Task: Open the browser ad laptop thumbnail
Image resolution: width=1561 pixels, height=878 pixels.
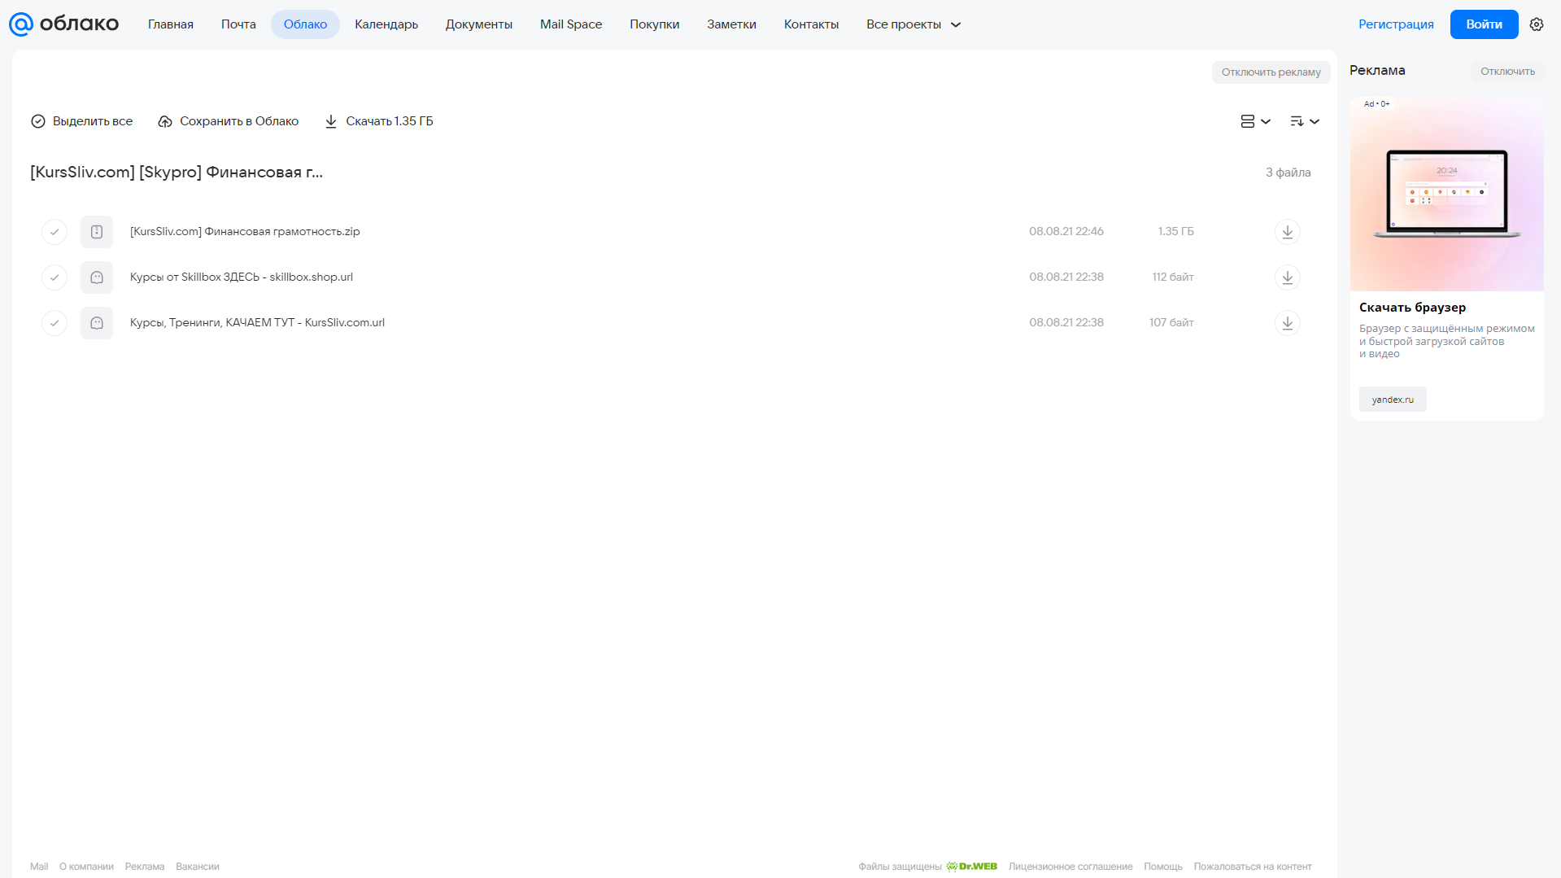Action: 1446,194
